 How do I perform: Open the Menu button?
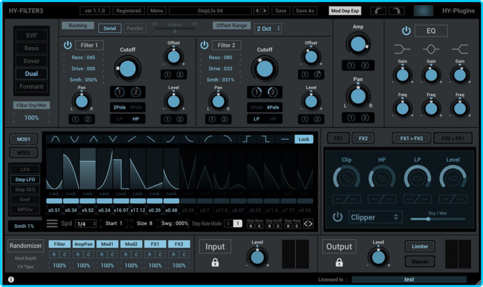156,11
